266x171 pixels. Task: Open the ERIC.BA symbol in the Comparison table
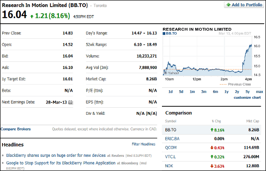click(172, 139)
